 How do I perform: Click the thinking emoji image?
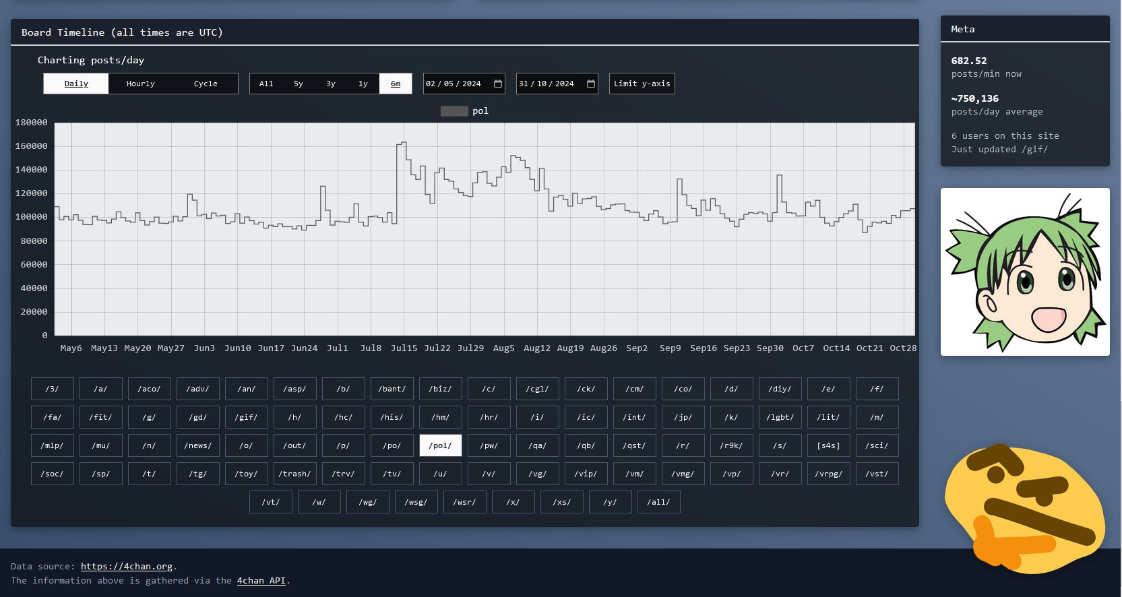(x=1024, y=510)
